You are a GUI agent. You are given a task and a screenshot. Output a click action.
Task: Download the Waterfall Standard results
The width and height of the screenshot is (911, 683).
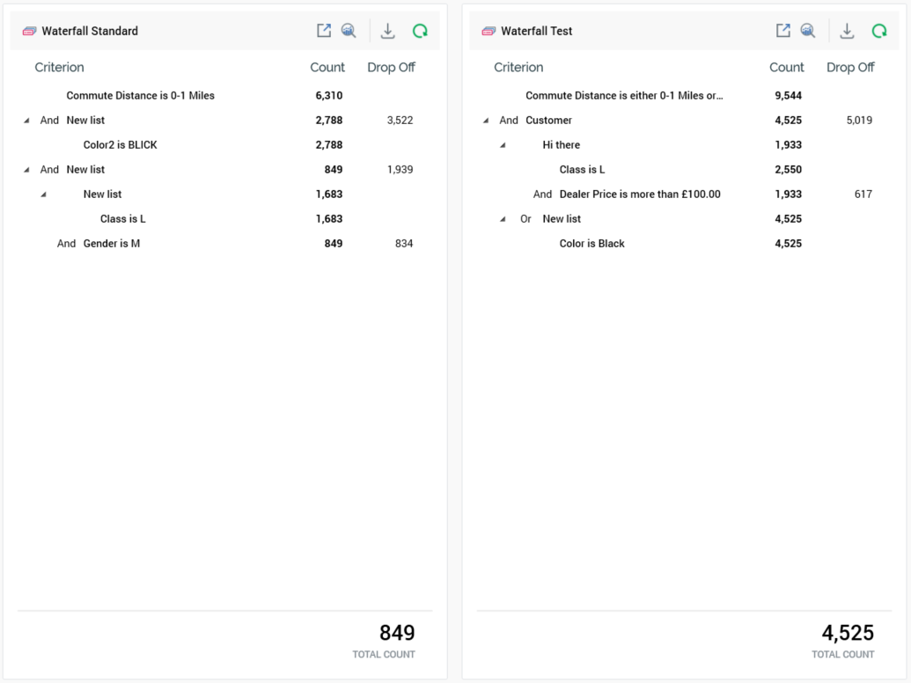(x=387, y=31)
